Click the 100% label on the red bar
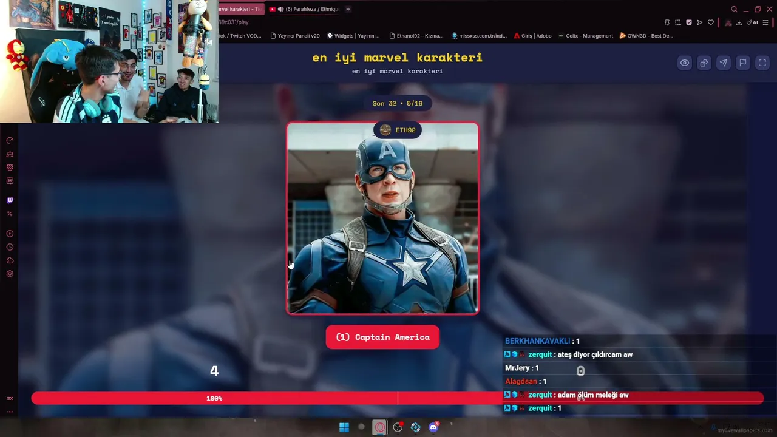 [x=214, y=398]
